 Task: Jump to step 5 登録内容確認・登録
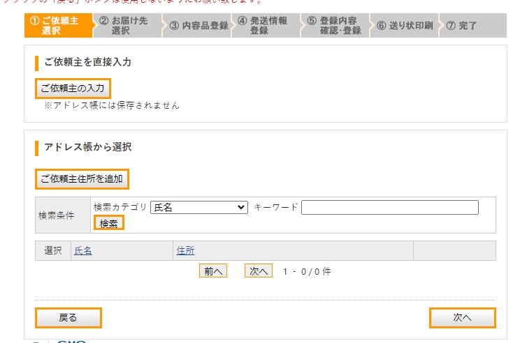334,26
